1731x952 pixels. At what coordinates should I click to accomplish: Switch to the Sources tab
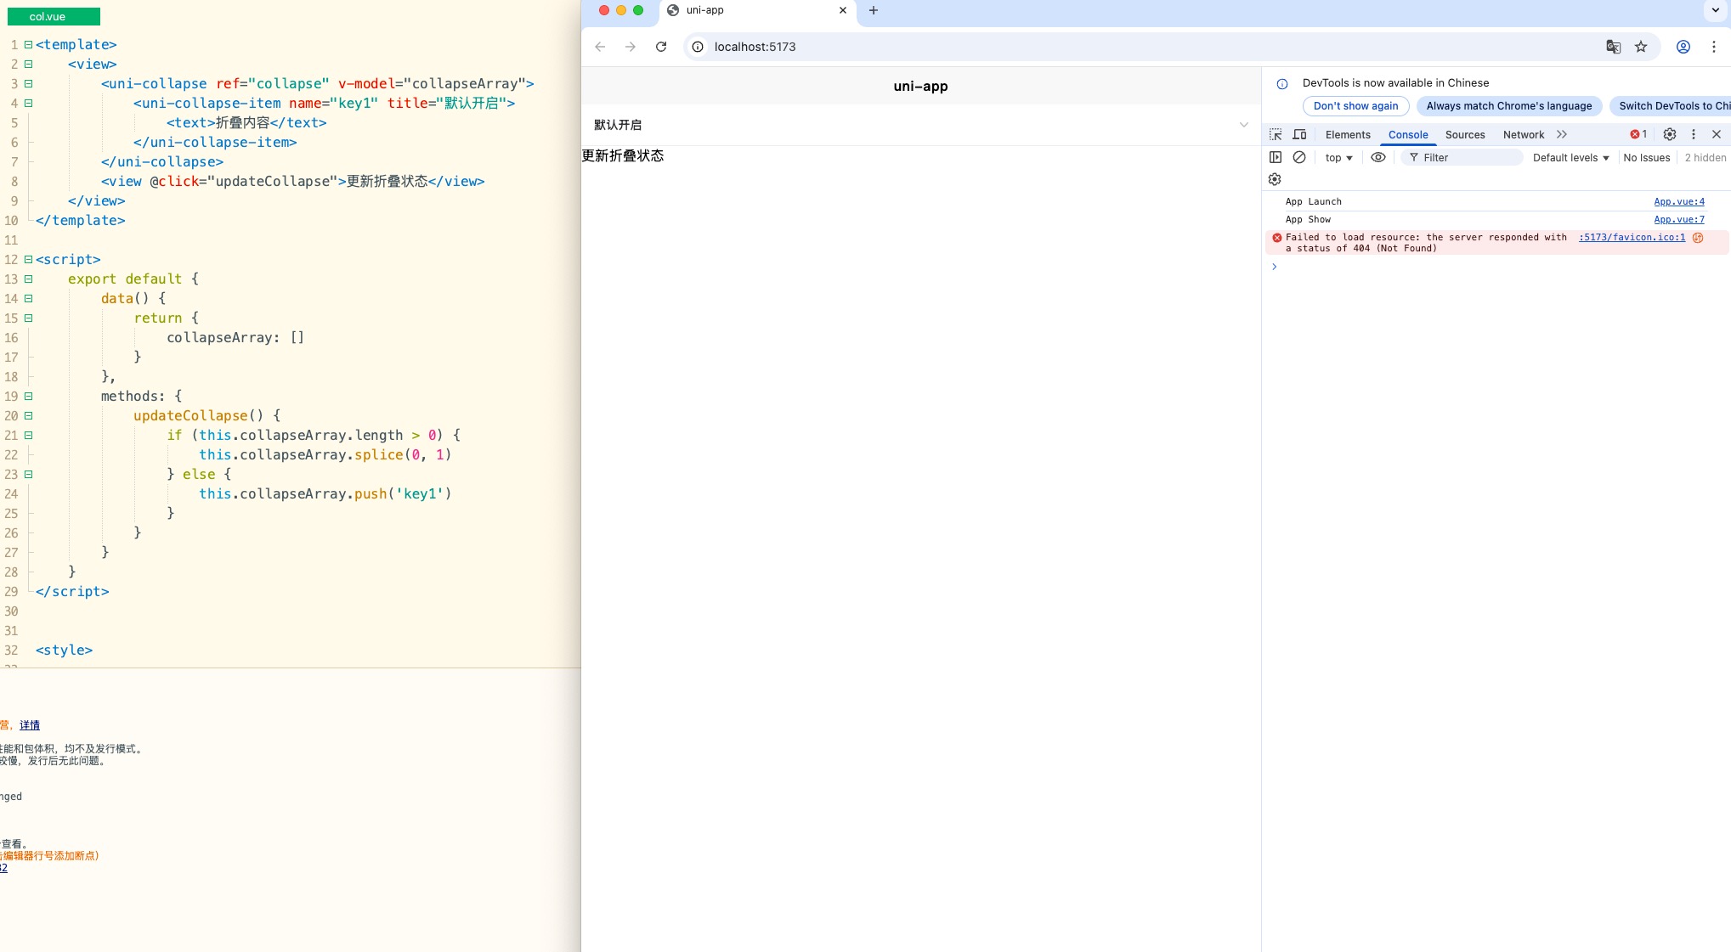pos(1464,135)
